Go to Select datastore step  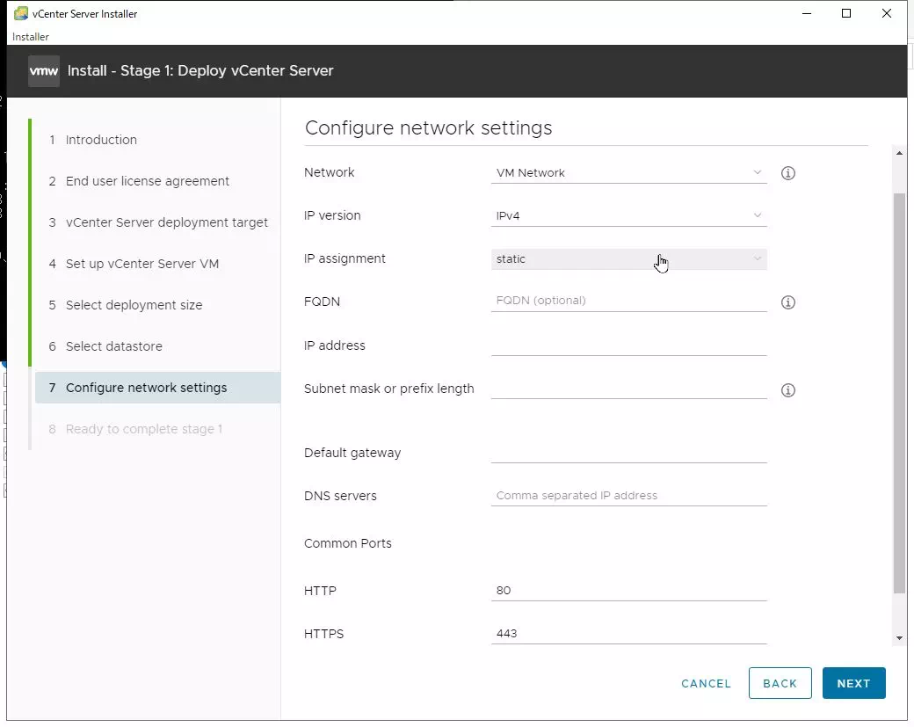point(113,347)
